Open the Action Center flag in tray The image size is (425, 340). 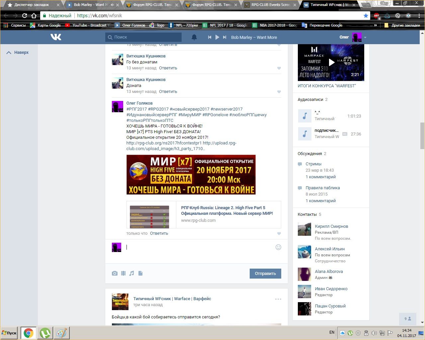(390, 333)
